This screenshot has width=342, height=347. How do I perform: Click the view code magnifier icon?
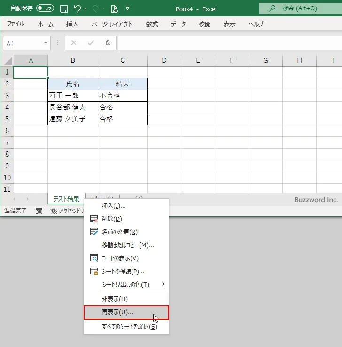[x=94, y=258]
